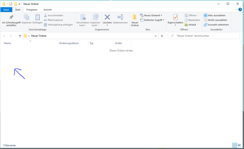Click the "Neuer Ordner" durchsuchen search field
The height and width of the screenshot is (149, 244).
click(204, 36)
